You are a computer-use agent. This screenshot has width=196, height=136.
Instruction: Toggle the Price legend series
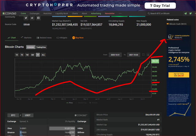[70, 103]
